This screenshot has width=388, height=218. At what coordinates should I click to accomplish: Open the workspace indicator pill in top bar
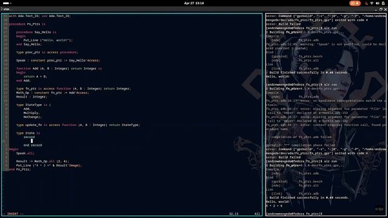click(6, 3)
